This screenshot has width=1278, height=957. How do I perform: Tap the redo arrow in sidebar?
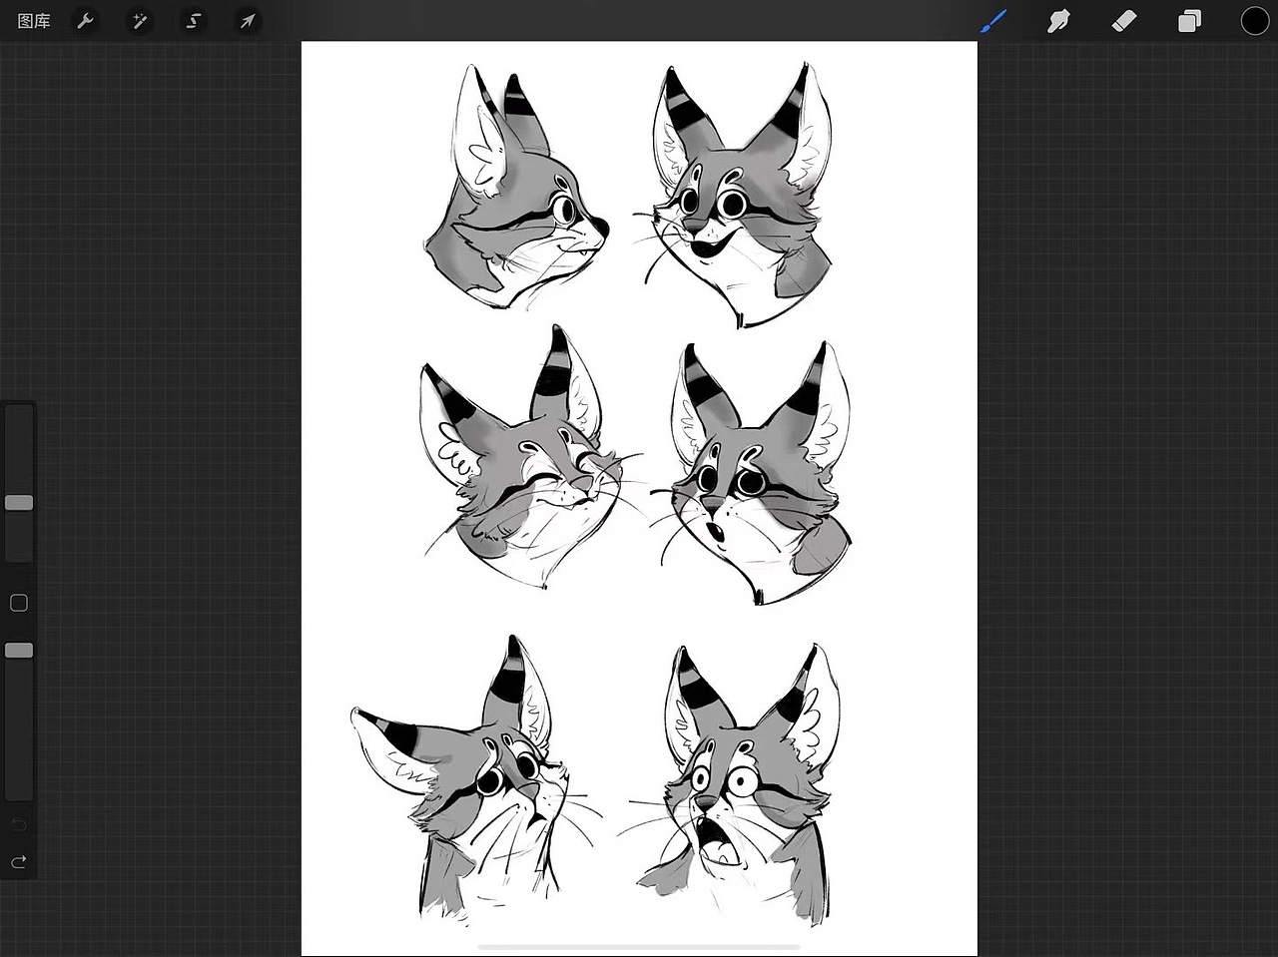19,861
